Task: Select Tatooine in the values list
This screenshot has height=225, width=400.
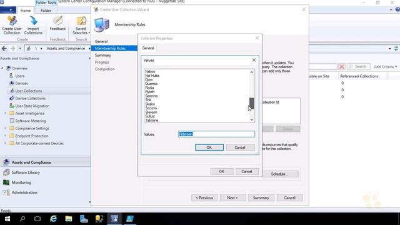Action: coord(152,120)
